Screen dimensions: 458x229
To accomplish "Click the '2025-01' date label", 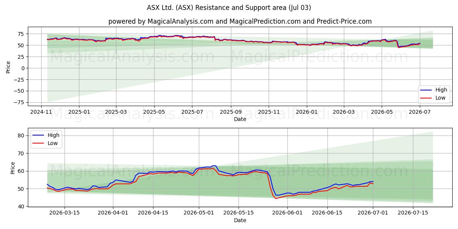I will coord(79,112).
